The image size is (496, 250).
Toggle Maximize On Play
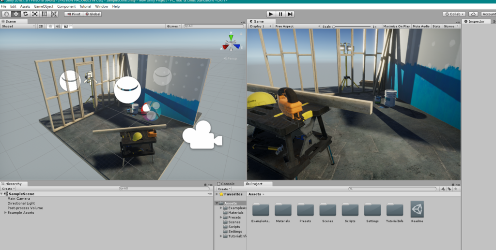coord(396,26)
